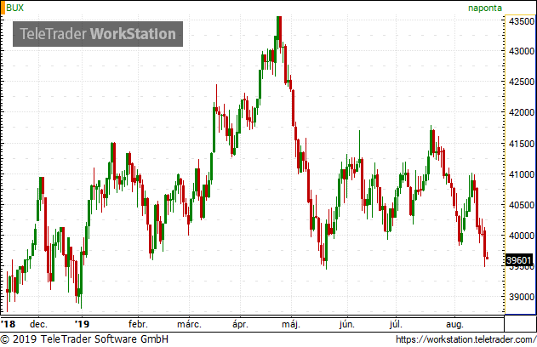Image resolution: width=537 pixels, height=347 pixels.
Task: Click the febr. month label
Action: [x=138, y=324]
